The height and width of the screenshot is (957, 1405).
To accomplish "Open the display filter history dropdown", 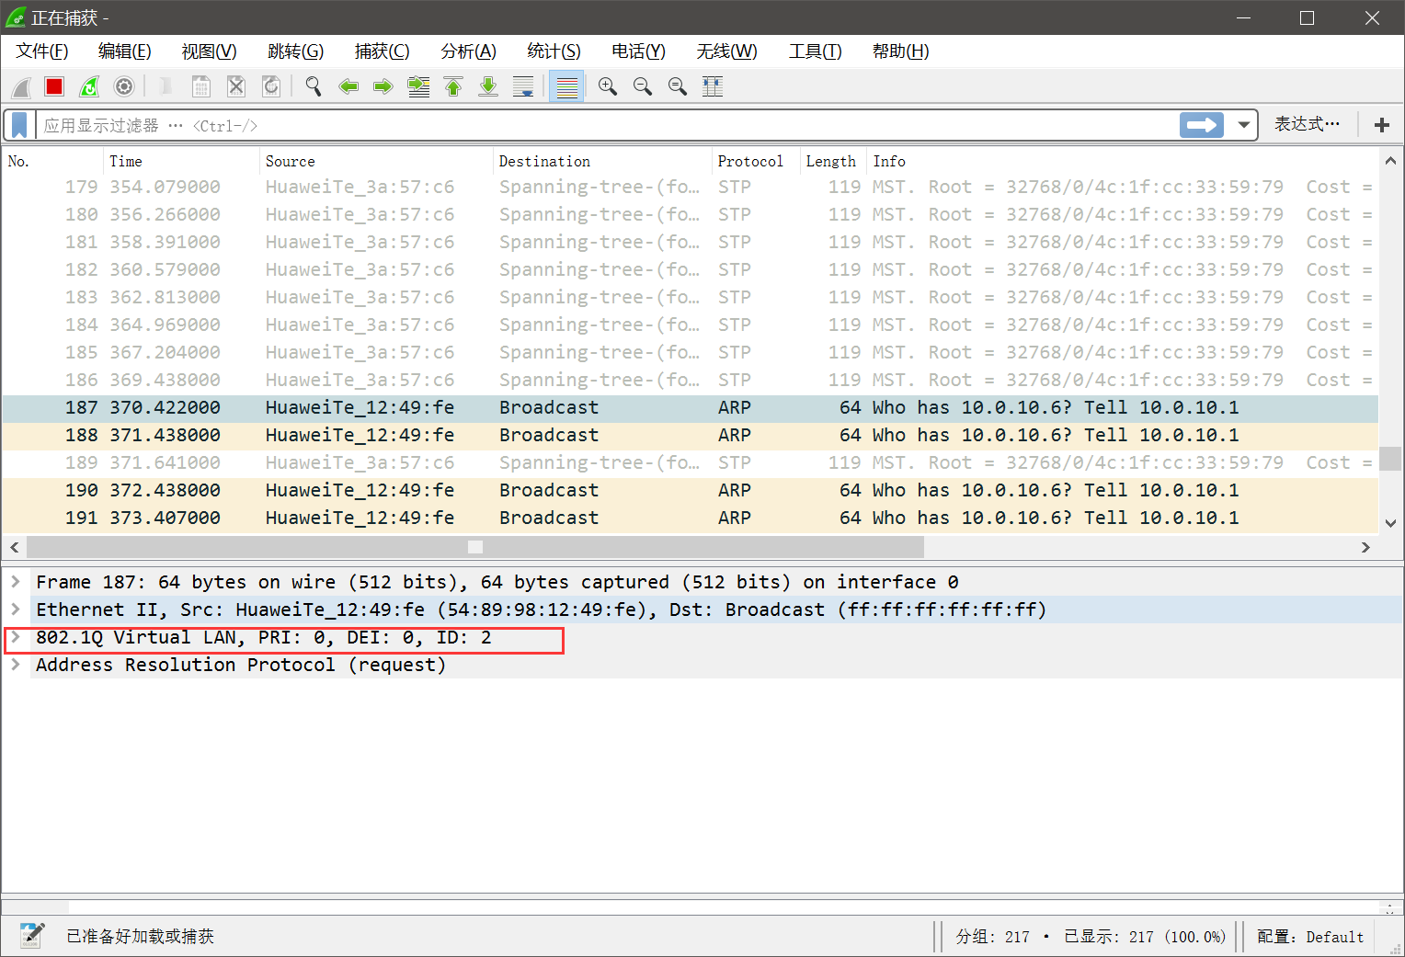I will coord(1244,125).
